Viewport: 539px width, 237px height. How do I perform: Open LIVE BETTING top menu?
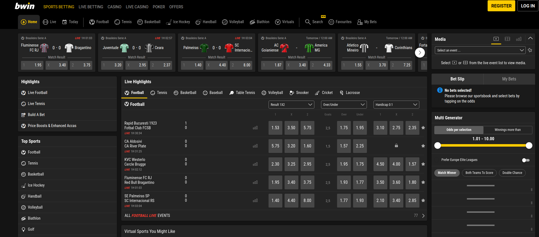[91, 7]
